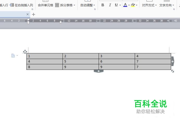Open dialog launcher below 自动调整
This screenshot has height=123, width=180.
pos(95,9)
